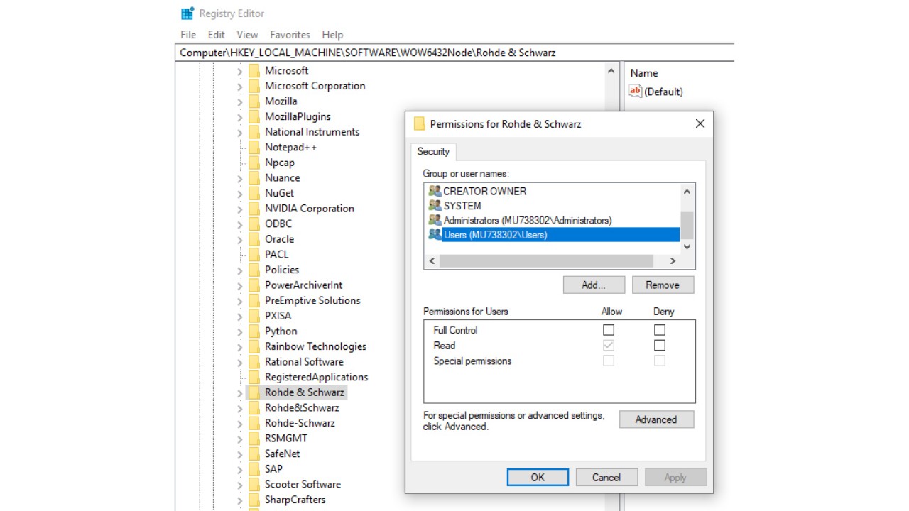The height and width of the screenshot is (511, 909).
Task: Expand the Rohde & Schwarz key
Action: tap(240, 392)
